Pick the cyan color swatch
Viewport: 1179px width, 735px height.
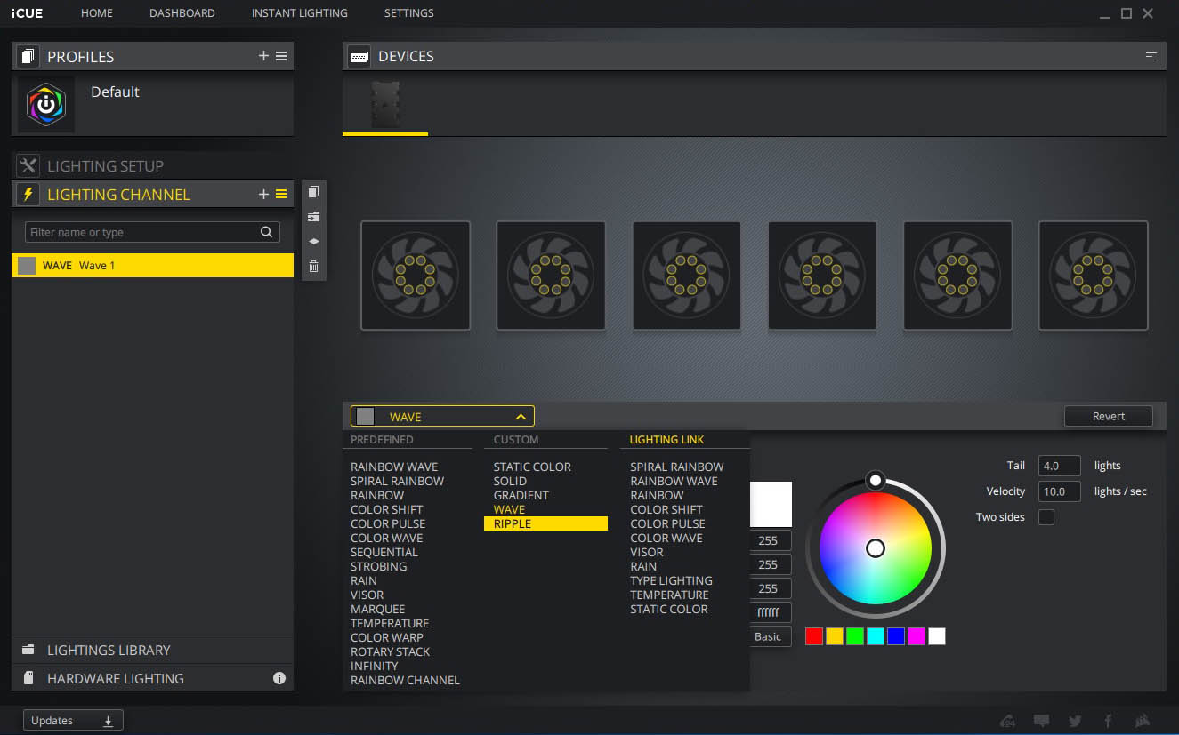pos(875,636)
